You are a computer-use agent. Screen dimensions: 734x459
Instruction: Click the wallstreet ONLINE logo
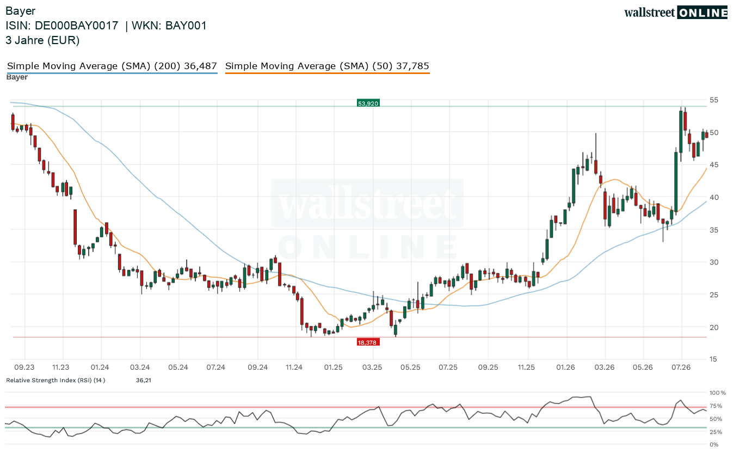tap(676, 13)
